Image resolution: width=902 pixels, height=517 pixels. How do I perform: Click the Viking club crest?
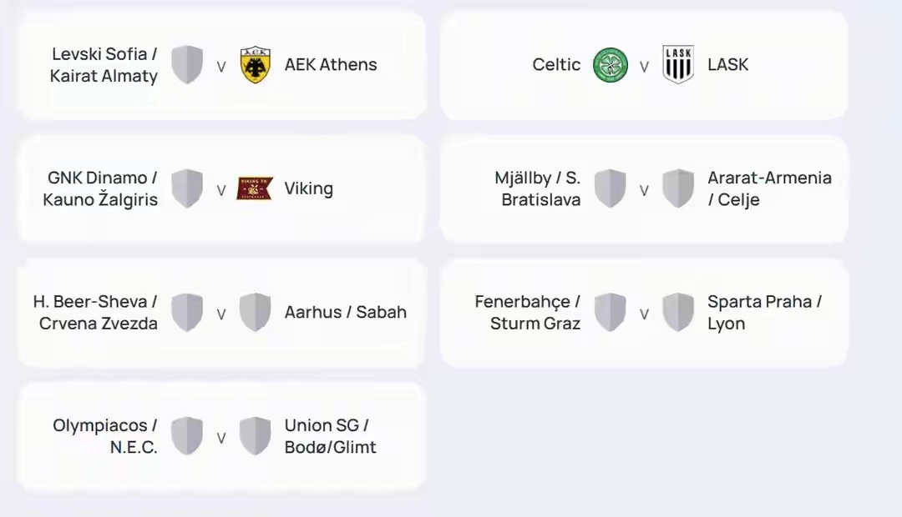[x=255, y=188]
